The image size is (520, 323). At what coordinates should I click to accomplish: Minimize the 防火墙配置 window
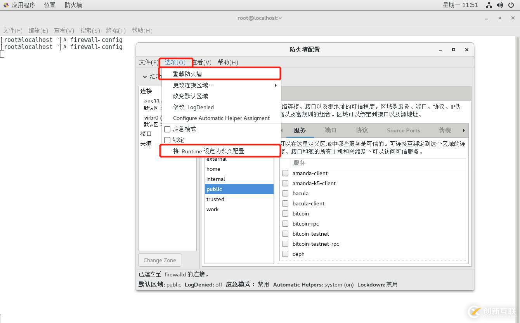[x=440, y=50]
